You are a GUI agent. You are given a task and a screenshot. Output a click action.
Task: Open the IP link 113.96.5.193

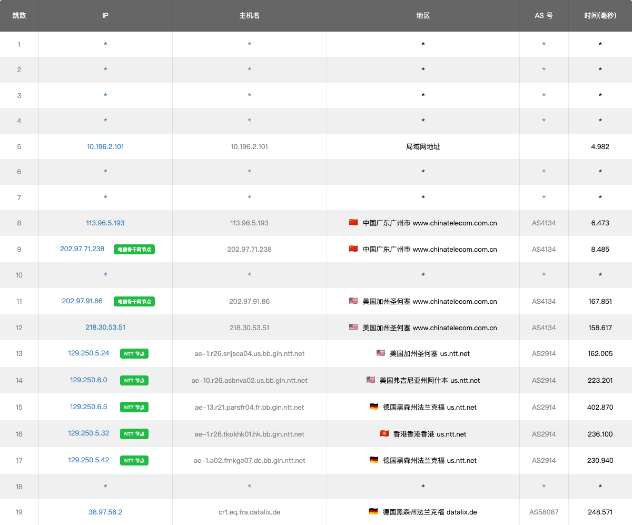[105, 223]
